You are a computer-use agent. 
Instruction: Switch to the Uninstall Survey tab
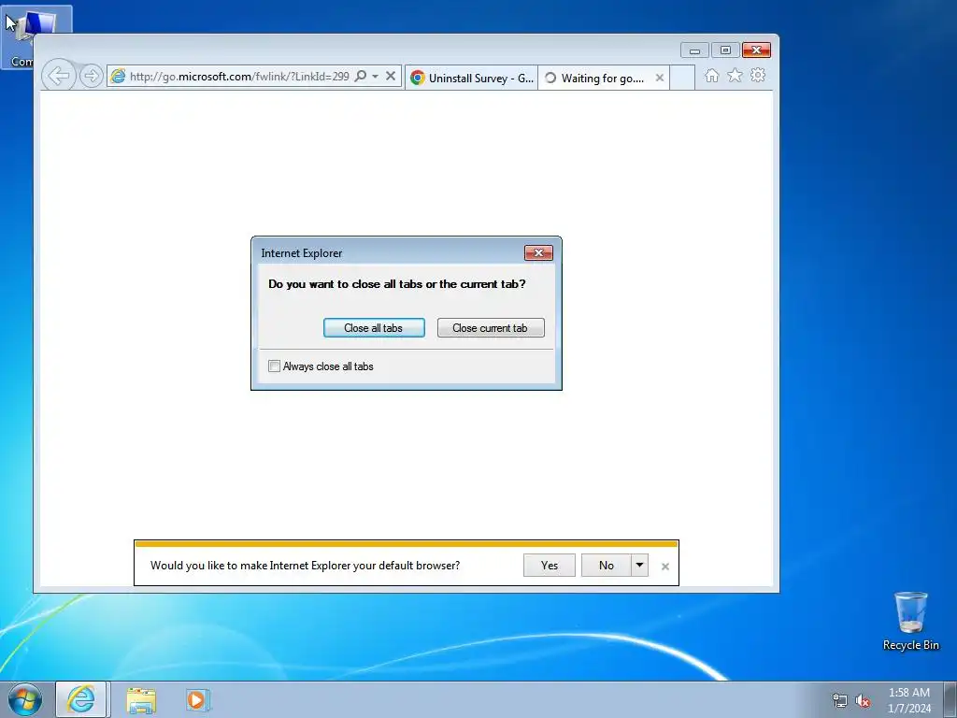coord(471,78)
